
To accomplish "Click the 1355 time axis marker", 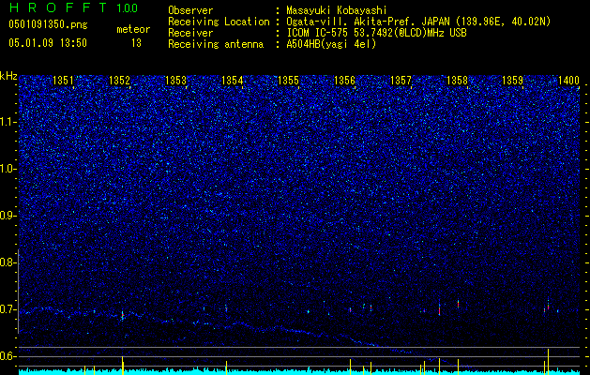I will click(288, 80).
